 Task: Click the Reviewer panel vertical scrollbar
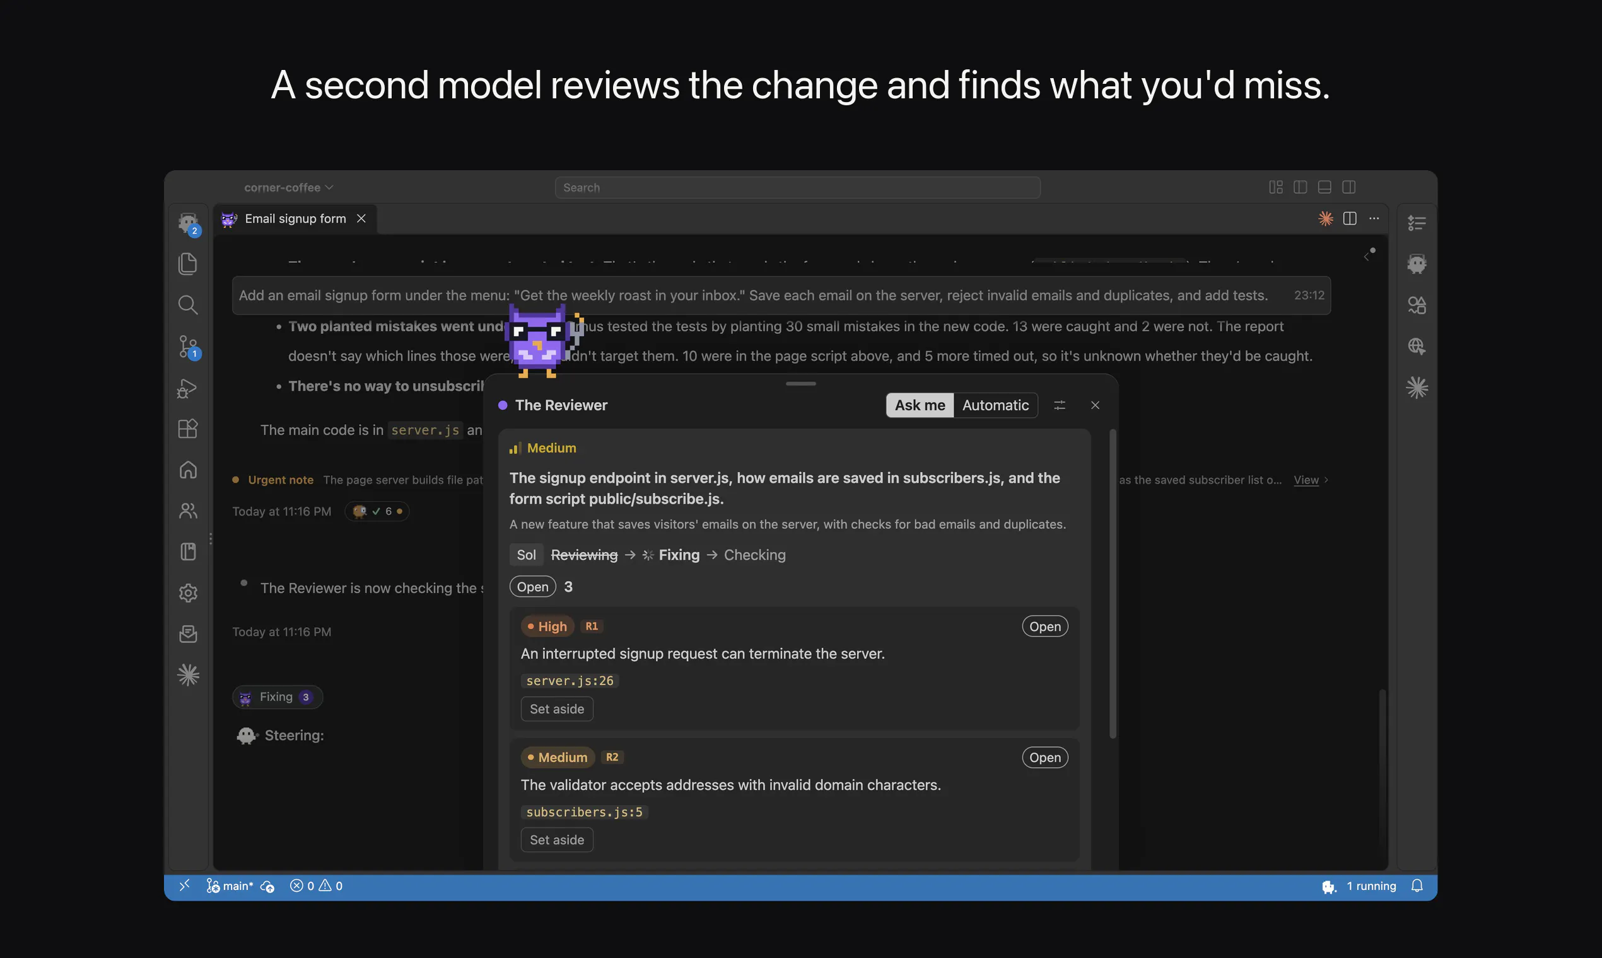click(x=1113, y=584)
